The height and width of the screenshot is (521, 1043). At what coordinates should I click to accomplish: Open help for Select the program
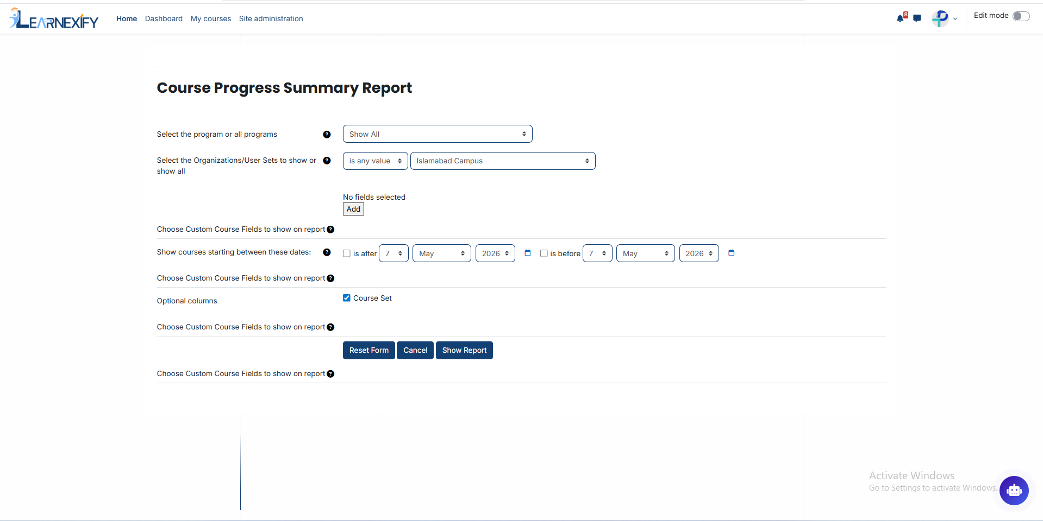[327, 135]
